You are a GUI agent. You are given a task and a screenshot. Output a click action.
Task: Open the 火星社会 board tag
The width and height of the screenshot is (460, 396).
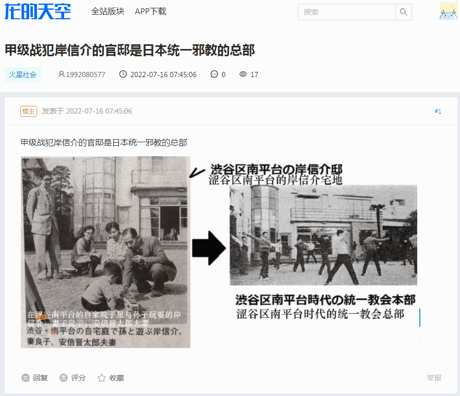coord(23,75)
